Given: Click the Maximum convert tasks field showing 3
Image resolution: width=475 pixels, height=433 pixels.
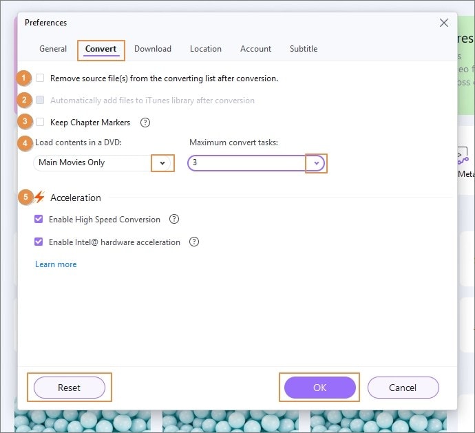Looking at the screenshot, I should [256, 163].
